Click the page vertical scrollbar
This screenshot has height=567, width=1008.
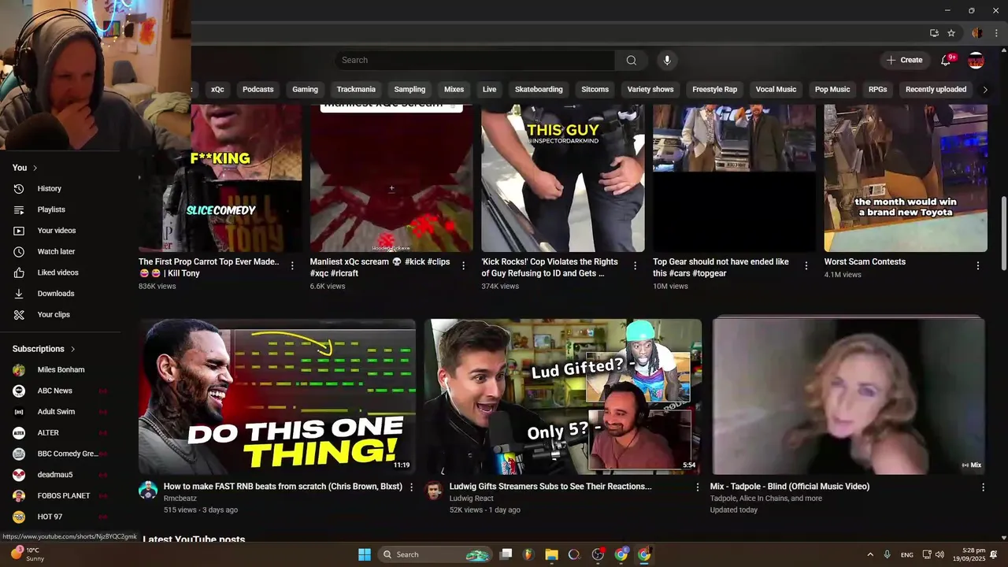pyautogui.click(x=1003, y=234)
